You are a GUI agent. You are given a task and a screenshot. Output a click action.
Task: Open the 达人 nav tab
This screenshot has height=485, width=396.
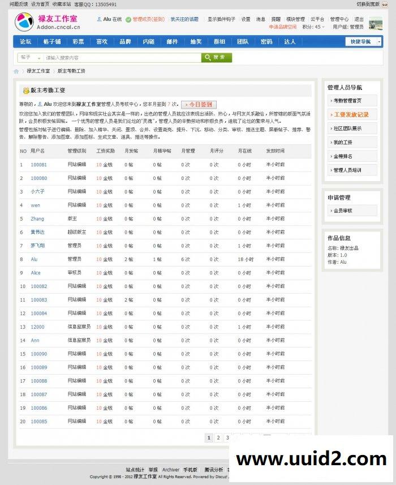coord(290,41)
